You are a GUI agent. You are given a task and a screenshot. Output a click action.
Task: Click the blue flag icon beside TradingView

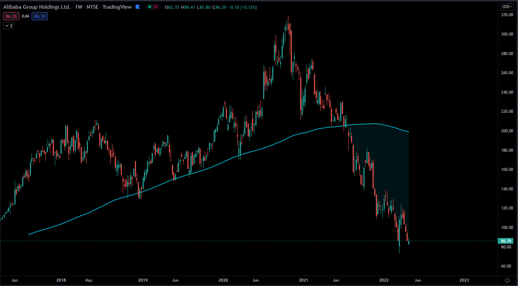[x=138, y=7]
